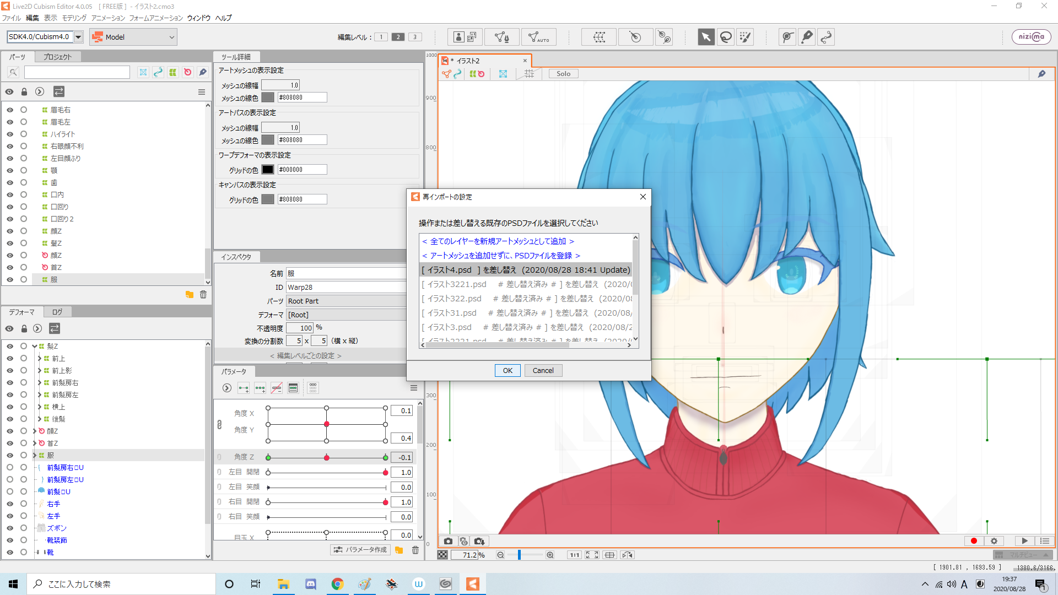
Task: Click Cancel in reimport settings dialog
Action: tap(543, 371)
